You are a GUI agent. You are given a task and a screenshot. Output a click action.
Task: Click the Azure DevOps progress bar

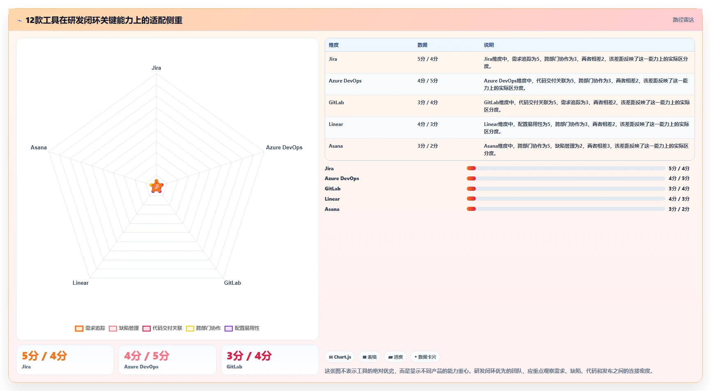click(566, 178)
